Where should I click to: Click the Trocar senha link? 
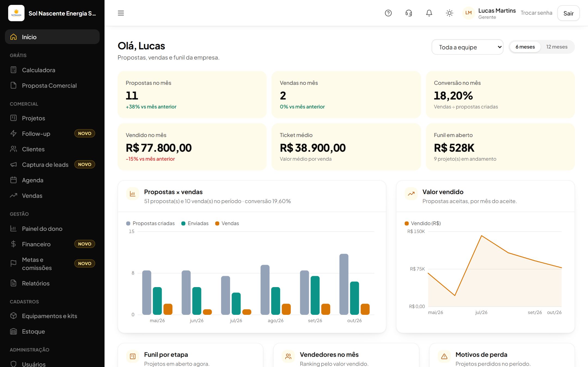pos(536,13)
